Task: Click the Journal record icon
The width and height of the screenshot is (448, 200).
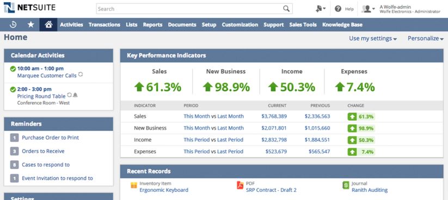Action: click(346, 185)
